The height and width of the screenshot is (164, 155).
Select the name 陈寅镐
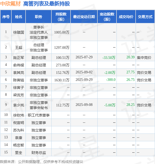pos(19,80)
